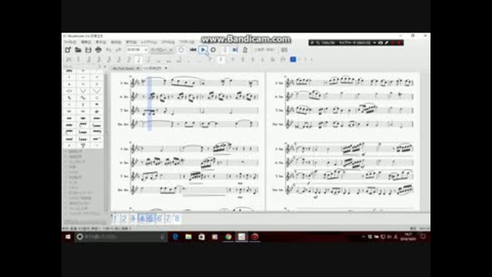The image size is (492, 277).
Task: Select the half note duration
Action: pyautogui.click(x=149, y=60)
